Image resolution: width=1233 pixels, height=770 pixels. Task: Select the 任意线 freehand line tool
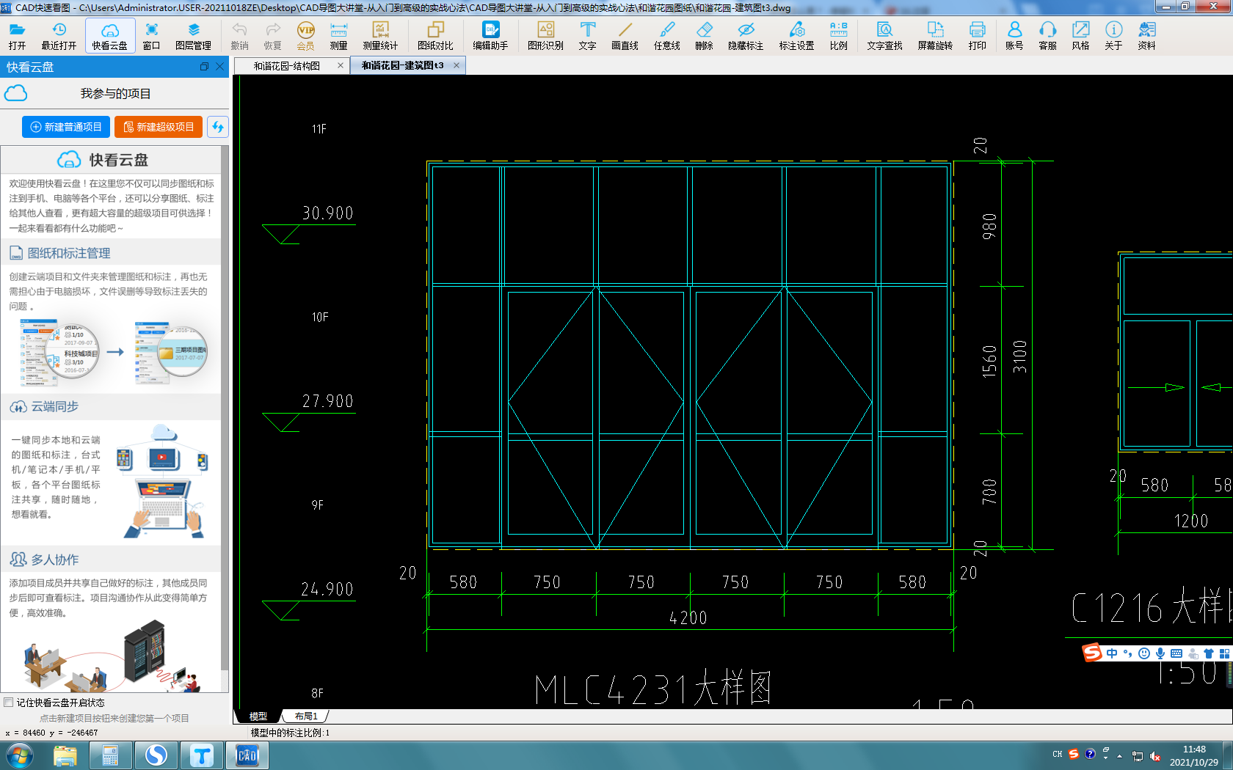point(666,35)
